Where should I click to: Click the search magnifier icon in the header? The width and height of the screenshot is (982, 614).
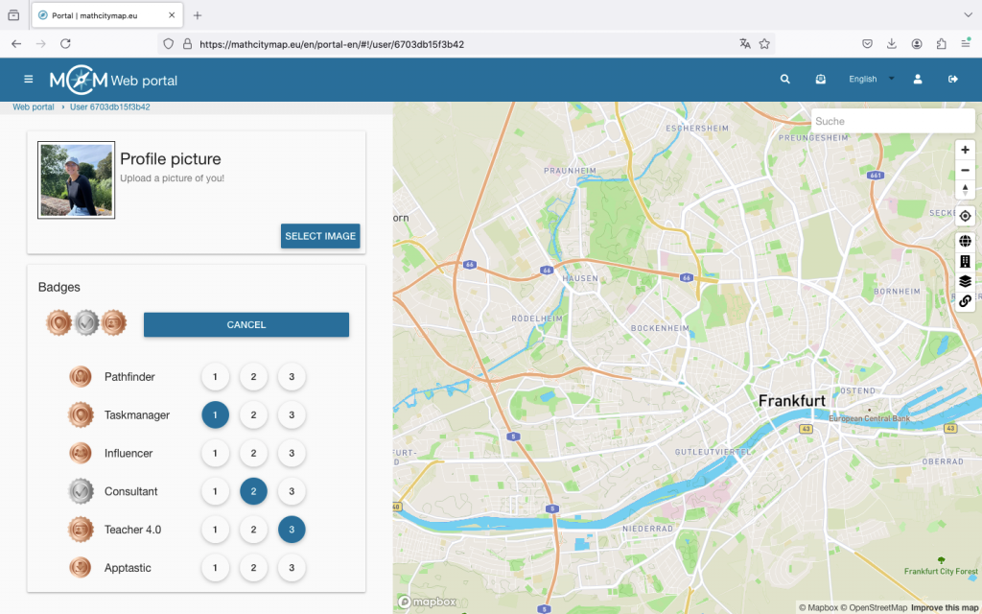pos(785,80)
